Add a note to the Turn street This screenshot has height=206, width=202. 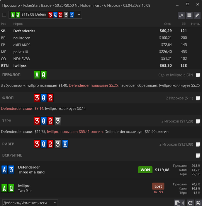click(198, 121)
